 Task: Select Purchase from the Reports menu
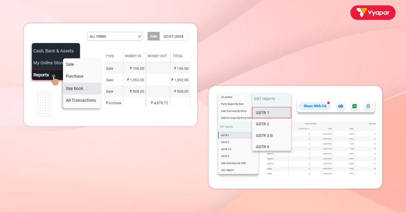74,76
